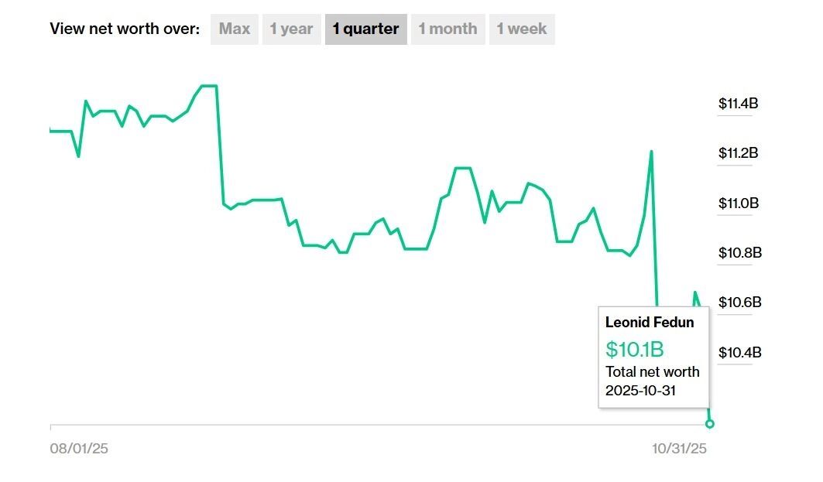Click the 10/31/25 end date label
The width and height of the screenshot is (823, 482).
[679, 449]
